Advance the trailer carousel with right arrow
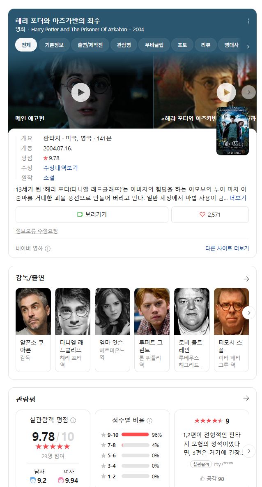The image size is (262, 487). (249, 92)
